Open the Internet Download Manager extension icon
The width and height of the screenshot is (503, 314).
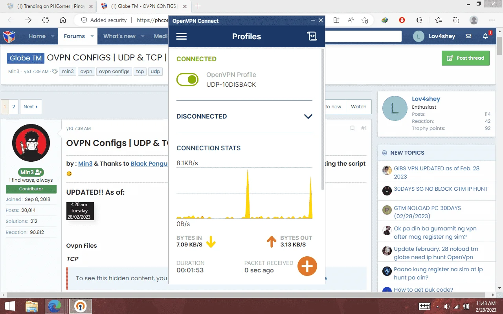(x=385, y=20)
